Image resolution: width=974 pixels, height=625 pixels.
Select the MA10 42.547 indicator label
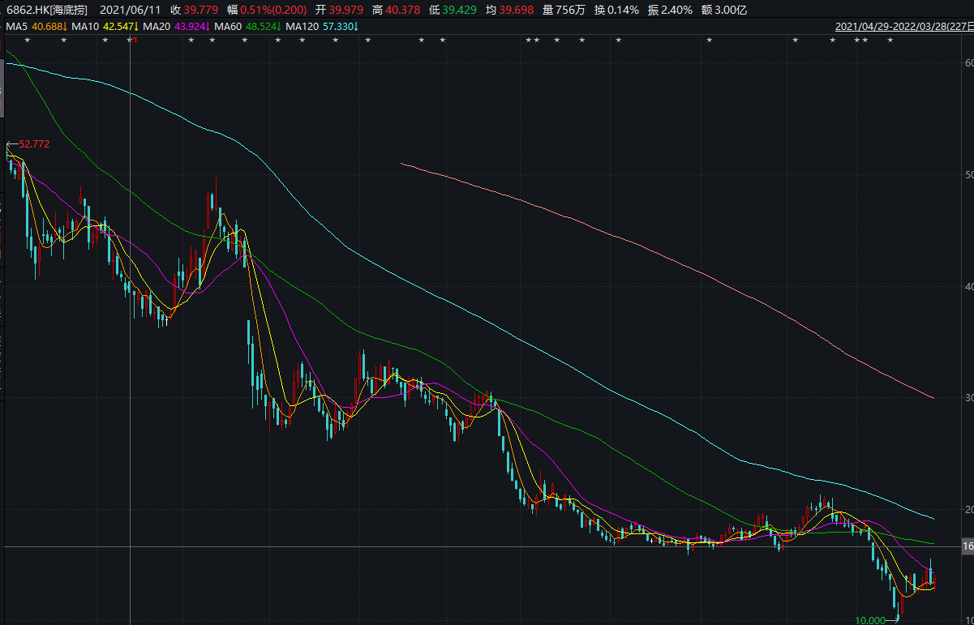point(105,27)
